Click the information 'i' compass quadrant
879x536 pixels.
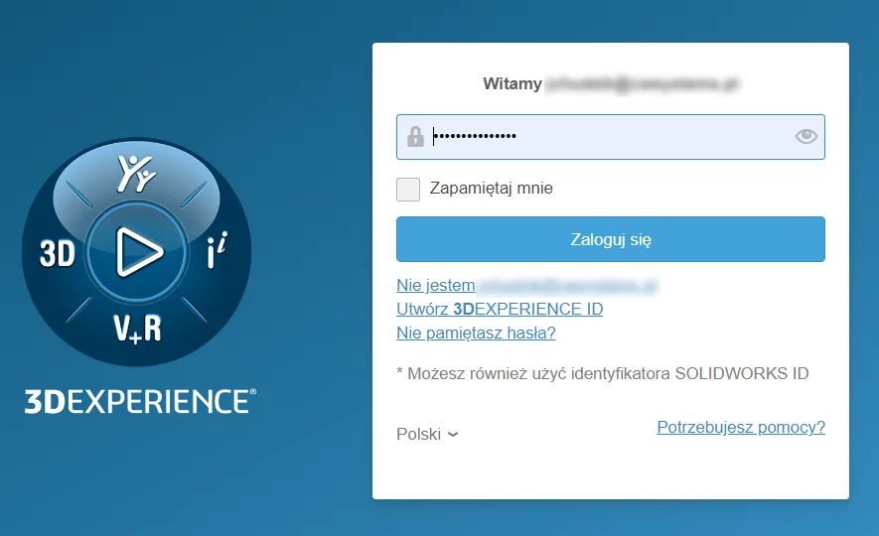tap(217, 250)
